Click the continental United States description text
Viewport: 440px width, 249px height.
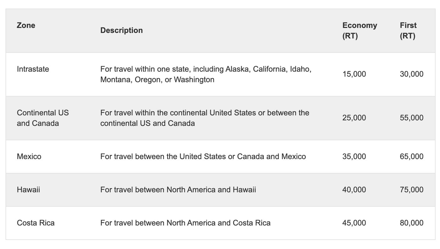205,118
